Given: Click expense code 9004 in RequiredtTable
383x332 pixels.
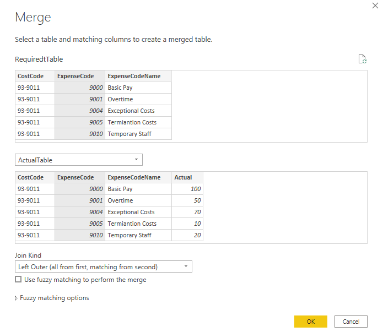Looking at the screenshot, I should (x=80, y=111).
